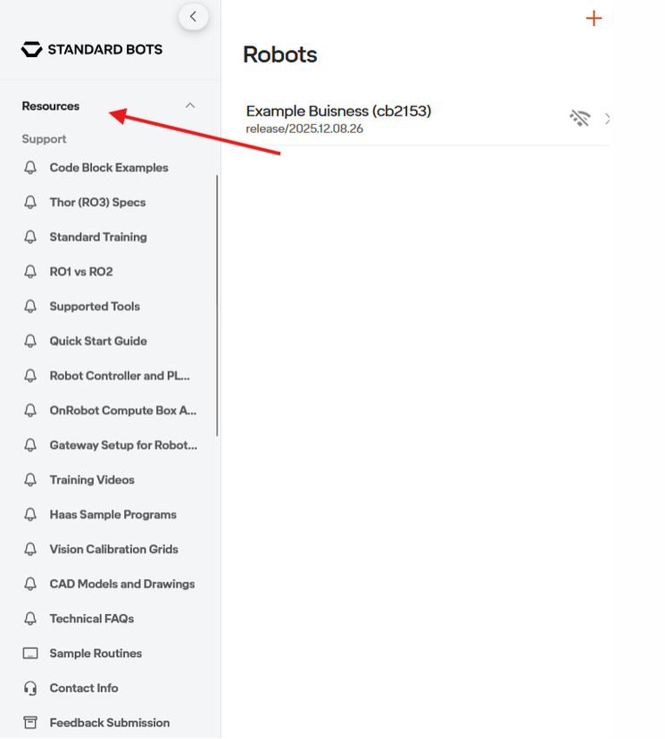Open the Quick Start Guide
The height and width of the screenshot is (739, 665).
pyautogui.click(x=98, y=341)
